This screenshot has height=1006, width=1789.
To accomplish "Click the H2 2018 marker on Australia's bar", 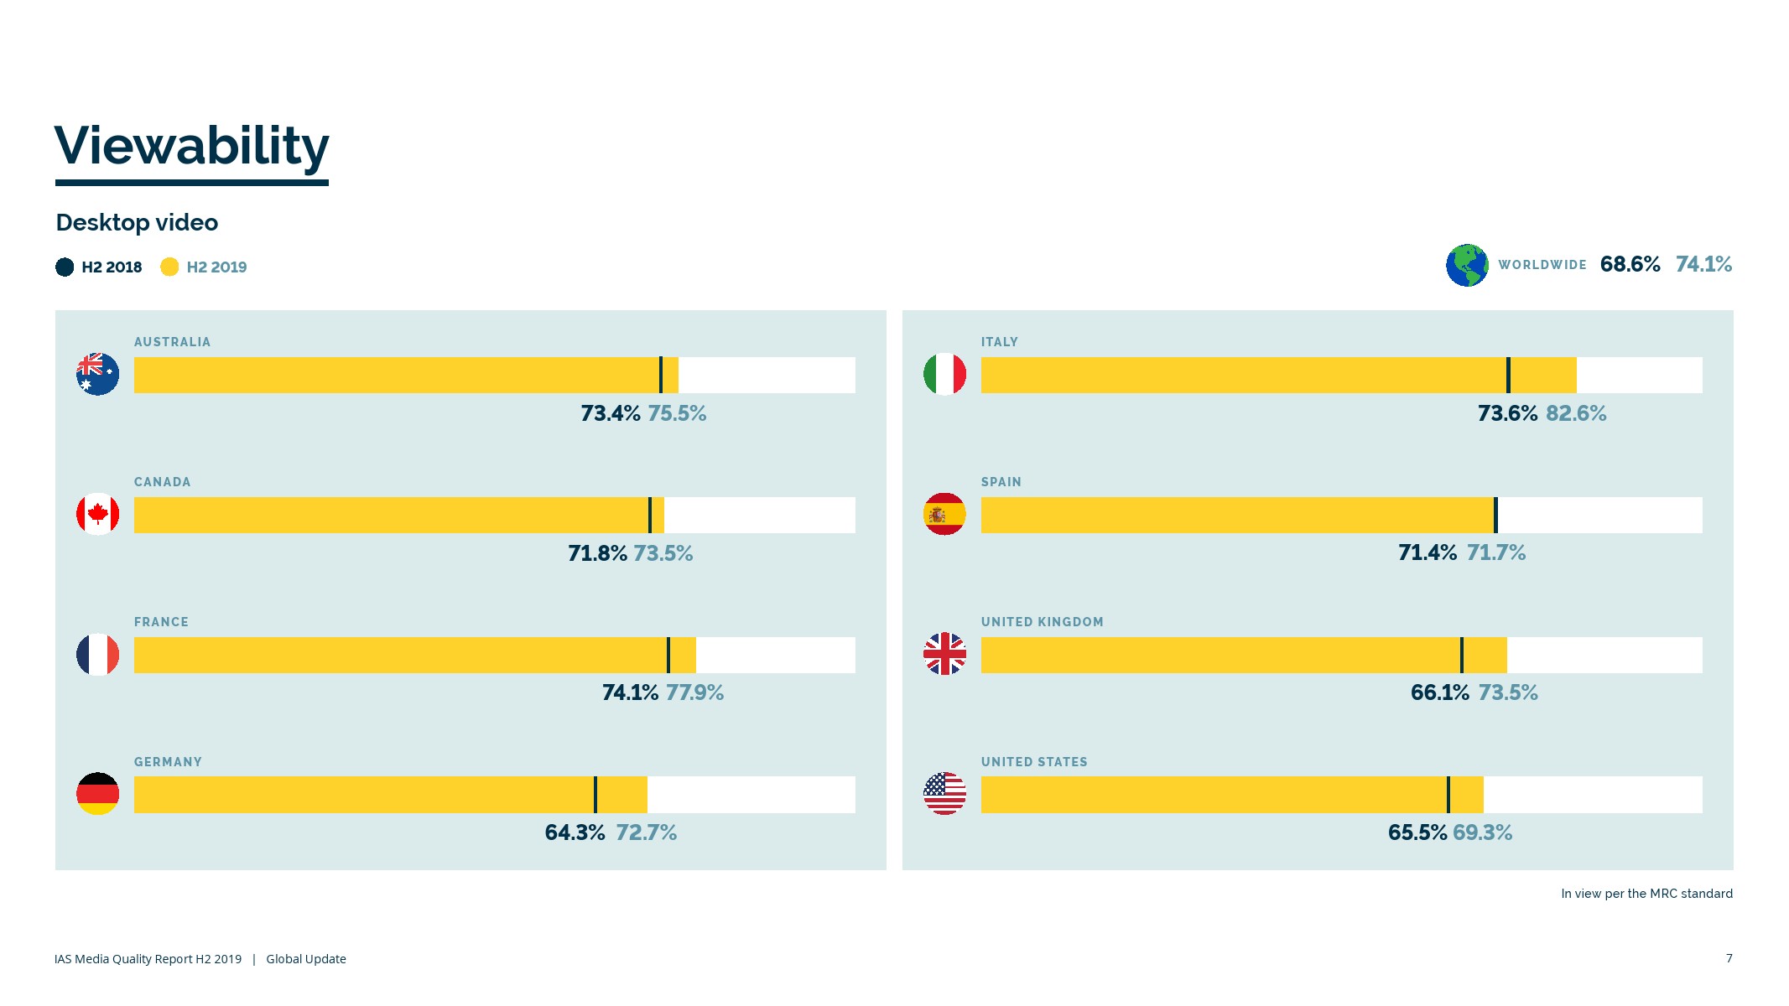I will click(661, 375).
